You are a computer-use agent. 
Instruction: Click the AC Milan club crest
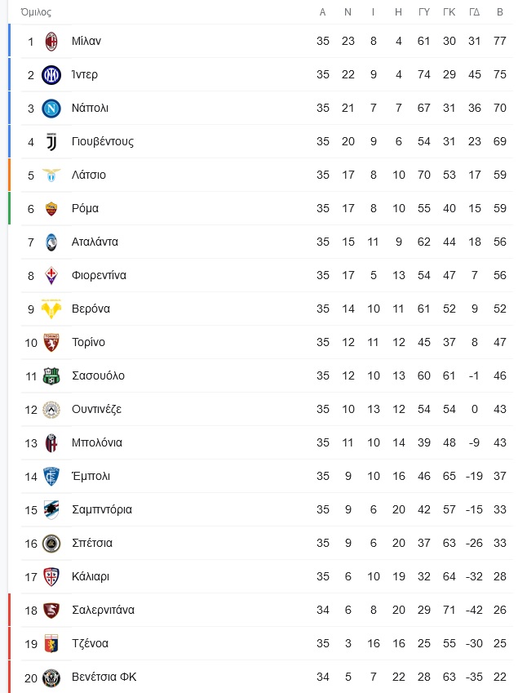click(51, 42)
